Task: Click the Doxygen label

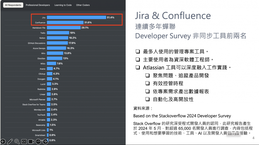Action: [41, 79]
